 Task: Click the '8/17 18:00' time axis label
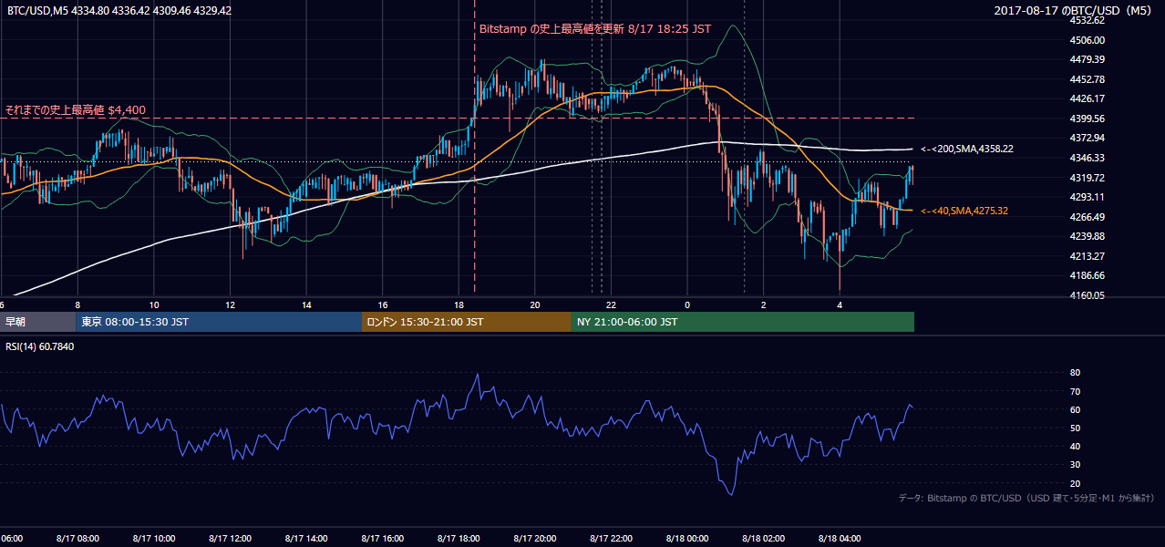[459, 539]
